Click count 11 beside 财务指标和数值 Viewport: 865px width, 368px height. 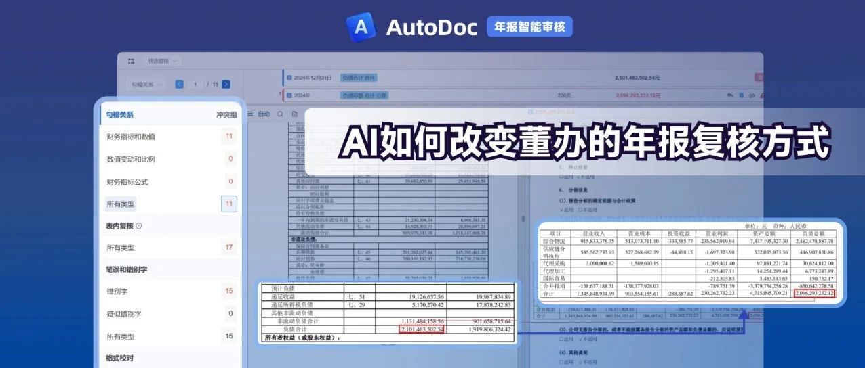pos(229,137)
